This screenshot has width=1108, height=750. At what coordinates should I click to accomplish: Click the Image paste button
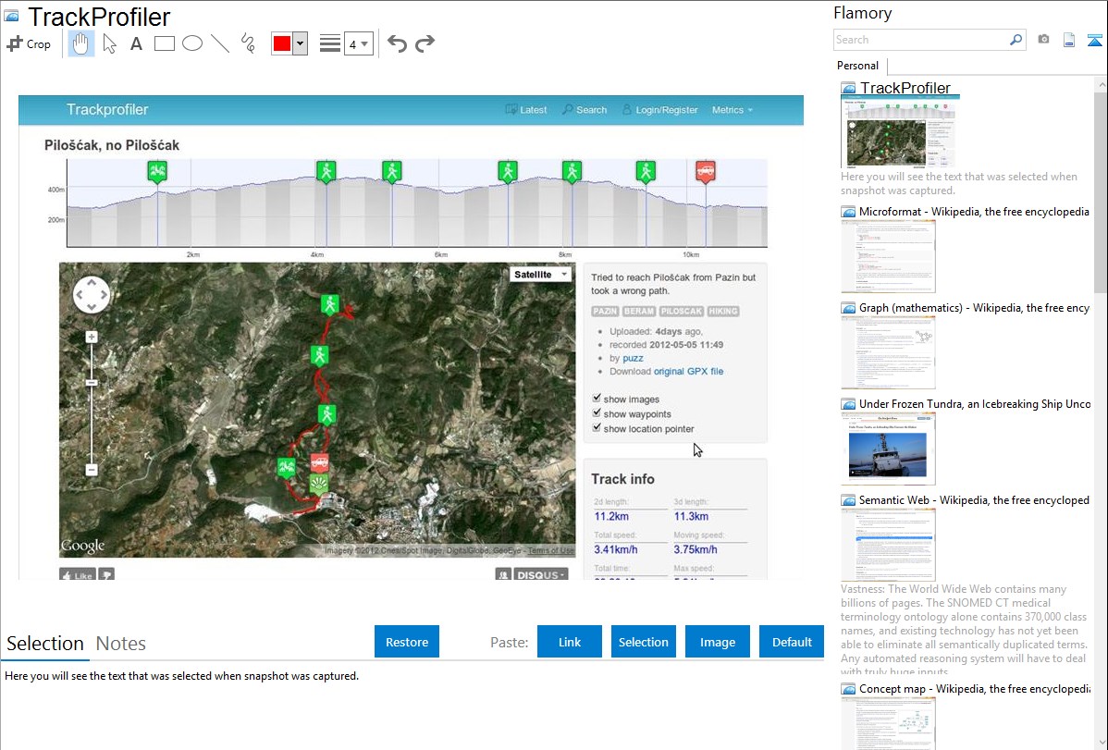(x=717, y=642)
